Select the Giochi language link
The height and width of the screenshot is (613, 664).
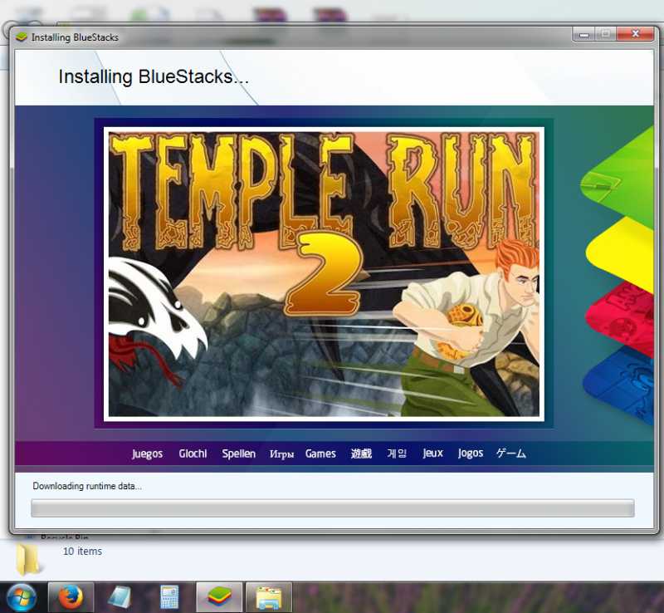[x=193, y=454]
